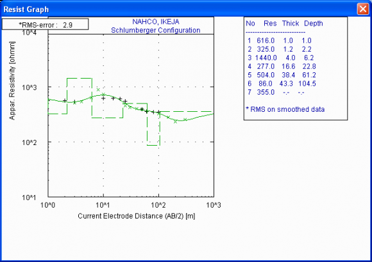Click the 10^4 label on the resistivity axis
Screen dimensions: 372x262
click(x=30, y=33)
